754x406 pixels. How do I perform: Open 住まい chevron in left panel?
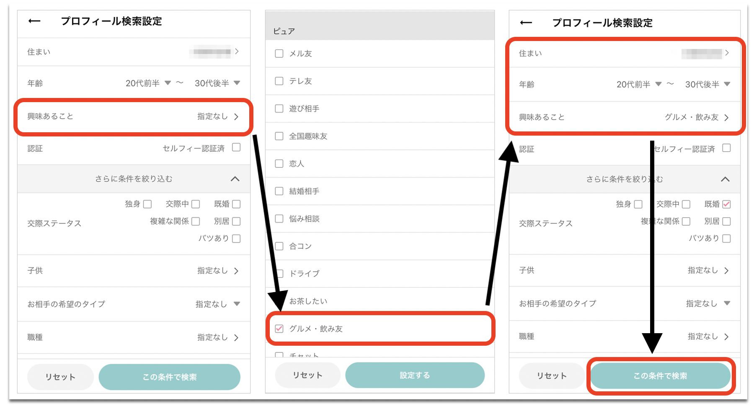[x=237, y=51]
